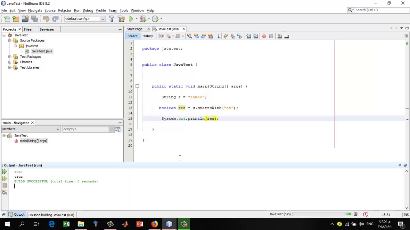Click the Find Selection magnifier icon
410x230 pixels.
(x=189, y=36)
